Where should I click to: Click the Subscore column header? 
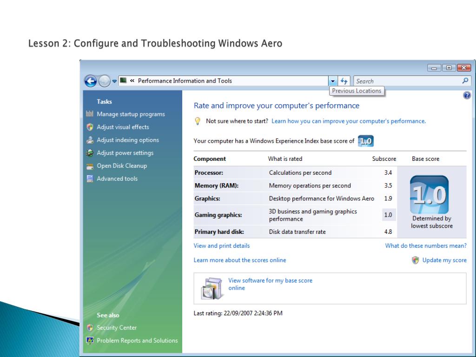[384, 159]
